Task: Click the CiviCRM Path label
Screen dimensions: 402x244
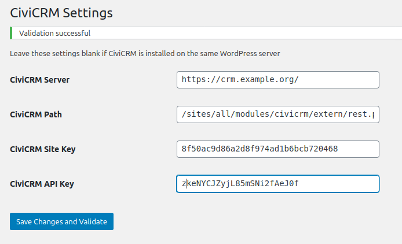Action: [36, 114]
